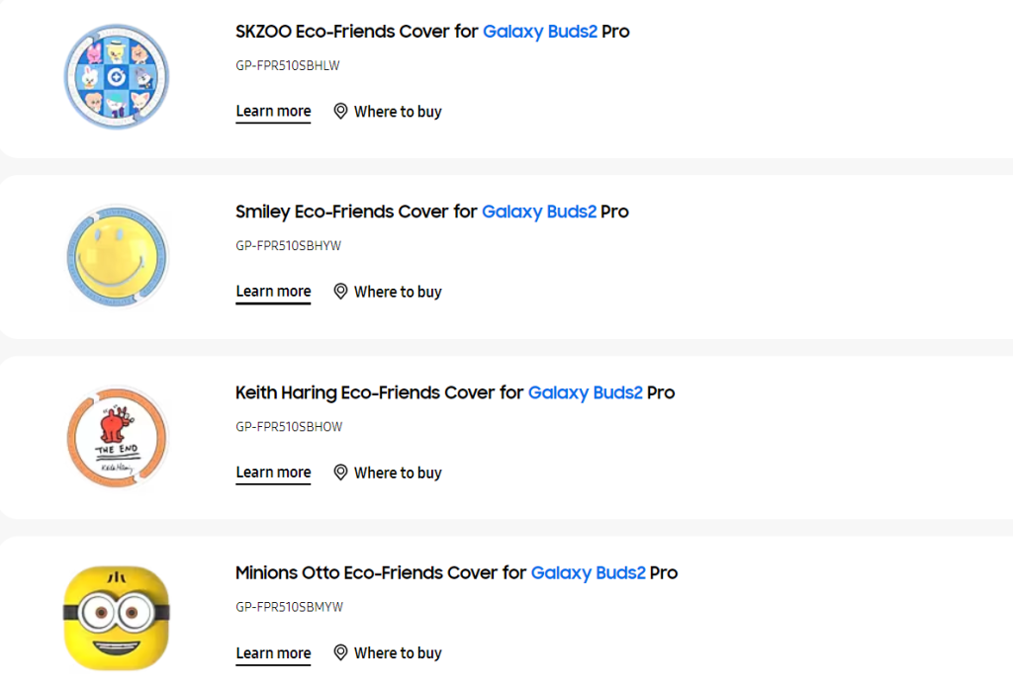Viewport: 1013px width, 690px height.
Task: Open the SKZOO Eco-Friends Cover title
Action: click(x=432, y=32)
